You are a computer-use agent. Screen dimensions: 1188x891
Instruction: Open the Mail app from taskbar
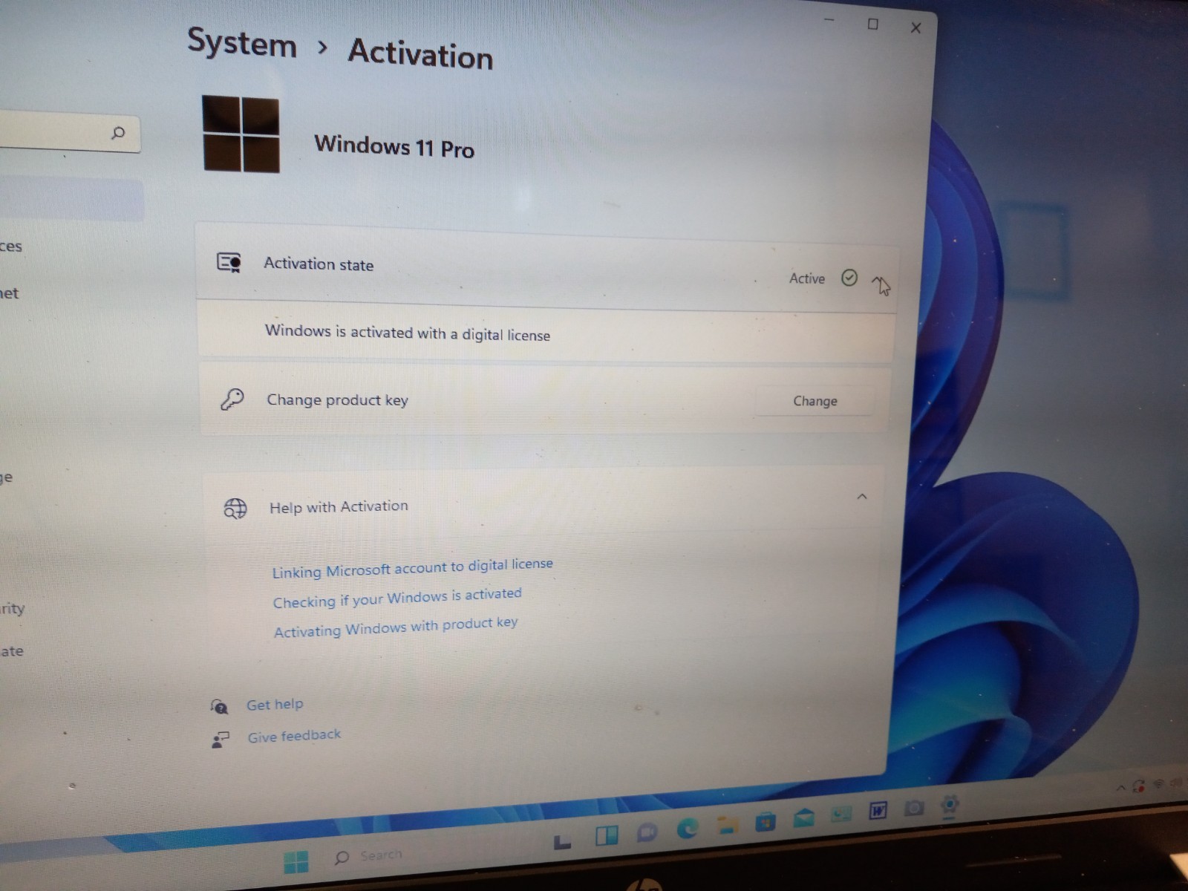(803, 817)
